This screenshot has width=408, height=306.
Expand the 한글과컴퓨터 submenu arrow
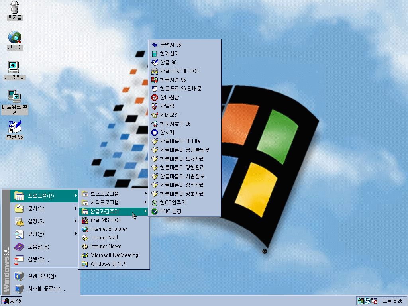tap(145, 211)
